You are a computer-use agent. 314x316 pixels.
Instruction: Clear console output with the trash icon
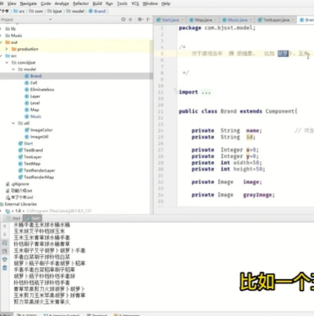[x=5, y=268]
